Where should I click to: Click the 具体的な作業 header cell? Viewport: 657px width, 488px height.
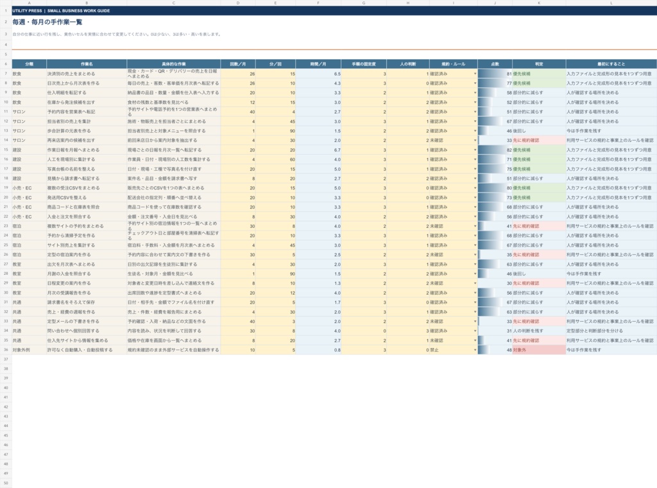pyautogui.click(x=174, y=64)
